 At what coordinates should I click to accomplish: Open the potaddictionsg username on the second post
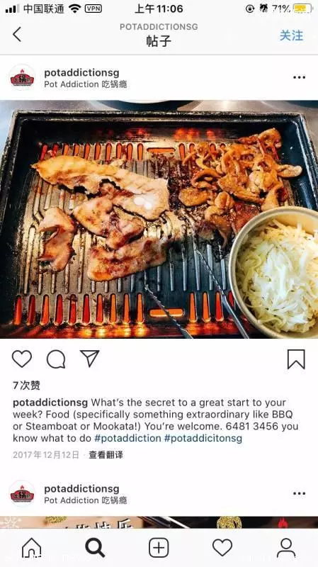click(x=81, y=489)
